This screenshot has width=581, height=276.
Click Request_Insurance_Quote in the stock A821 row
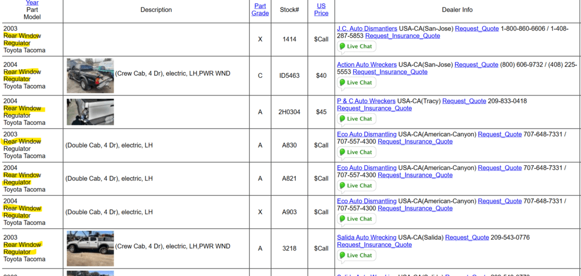coord(415,175)
